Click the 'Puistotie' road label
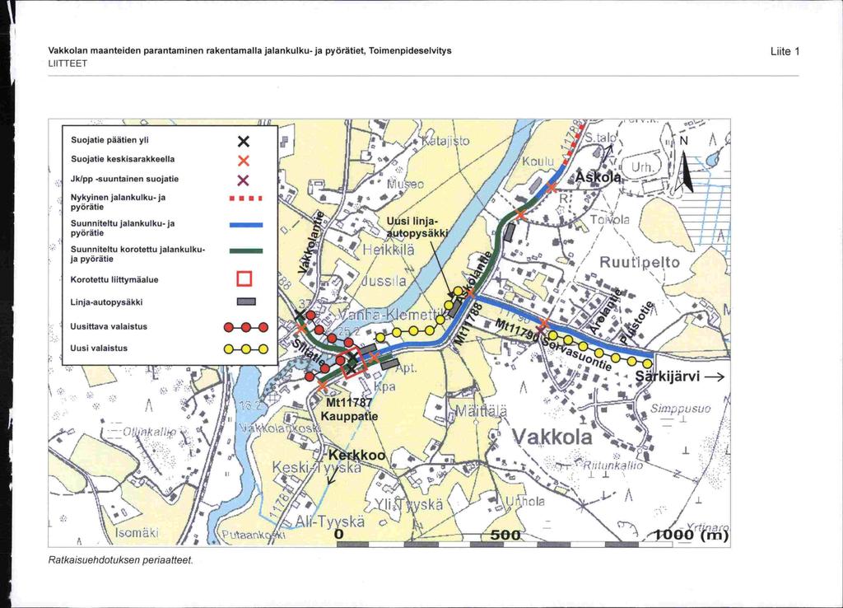843x608 pixels. point(638,322)
